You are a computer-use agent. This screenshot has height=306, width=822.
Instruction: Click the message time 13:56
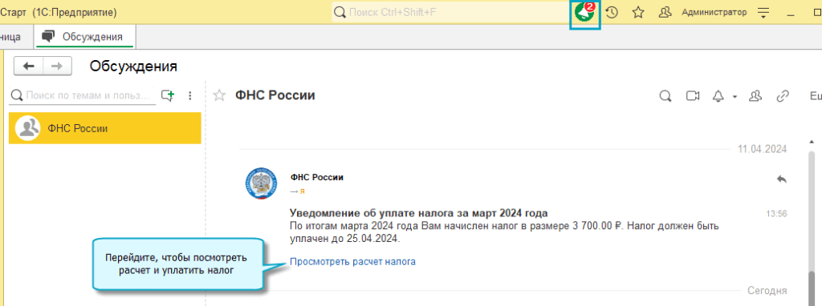point(776,213)
